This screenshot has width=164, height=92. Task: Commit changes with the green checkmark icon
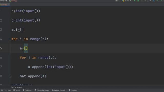(x=157, y=1)
